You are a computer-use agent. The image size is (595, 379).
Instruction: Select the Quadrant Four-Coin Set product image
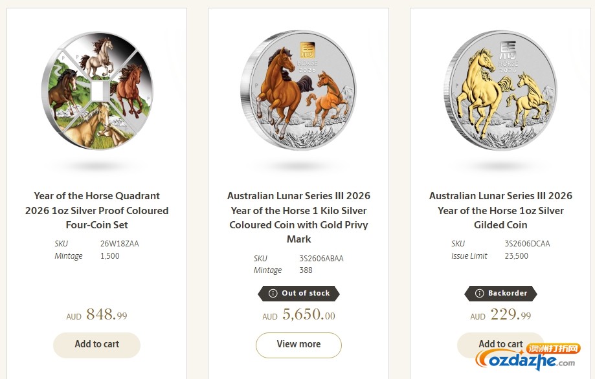[x=96, y=91]
